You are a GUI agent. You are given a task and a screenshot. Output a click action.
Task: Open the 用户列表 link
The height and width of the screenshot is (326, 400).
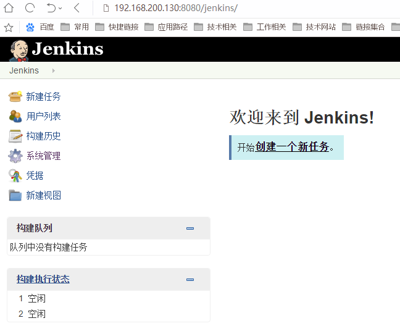pos(43,116)
